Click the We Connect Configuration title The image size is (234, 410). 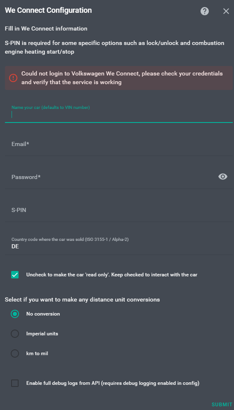point(48,10)
